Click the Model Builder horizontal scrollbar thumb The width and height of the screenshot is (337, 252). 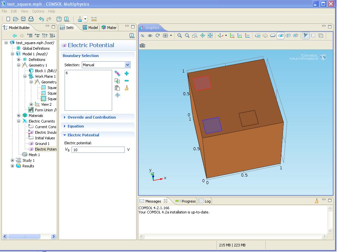tap(24, 236)
